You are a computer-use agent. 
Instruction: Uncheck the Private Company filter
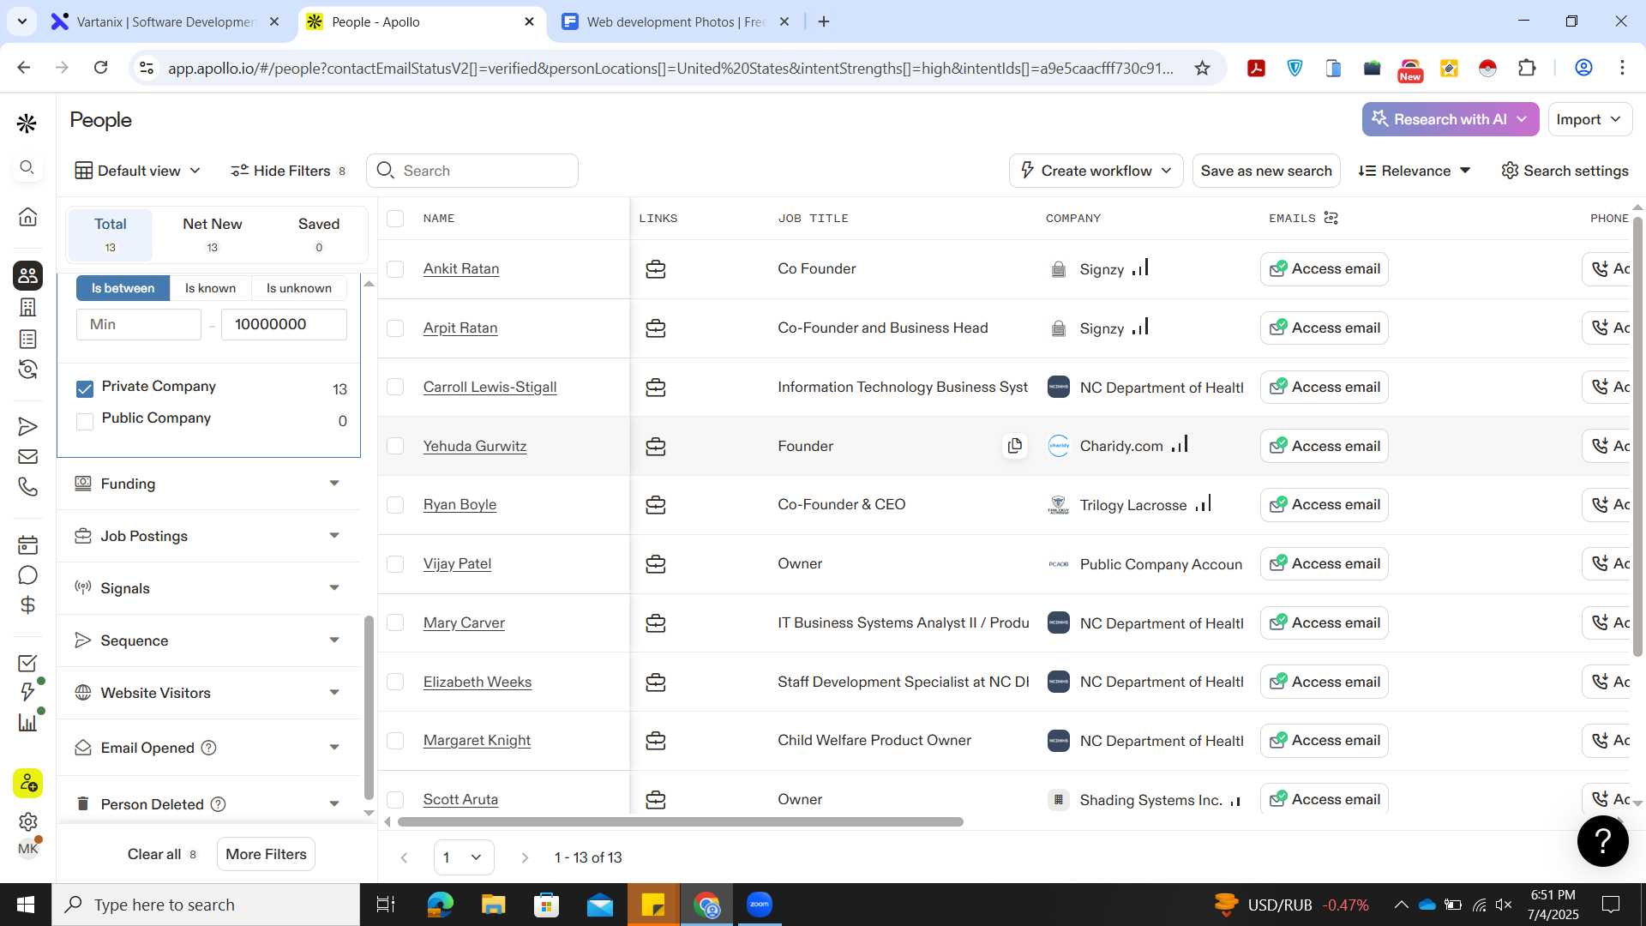click(85, 389)
